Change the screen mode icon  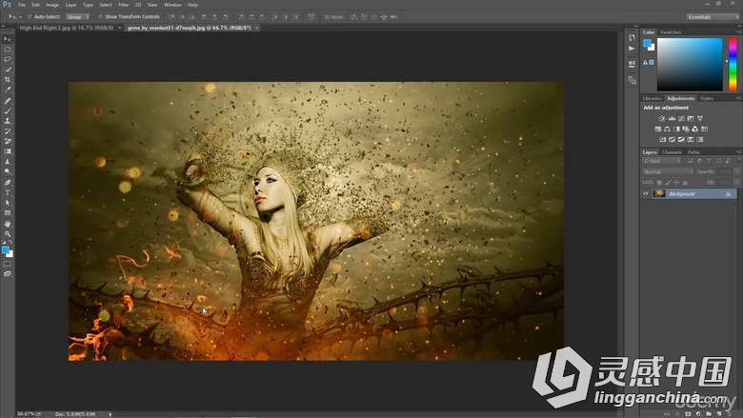(7, 273)
